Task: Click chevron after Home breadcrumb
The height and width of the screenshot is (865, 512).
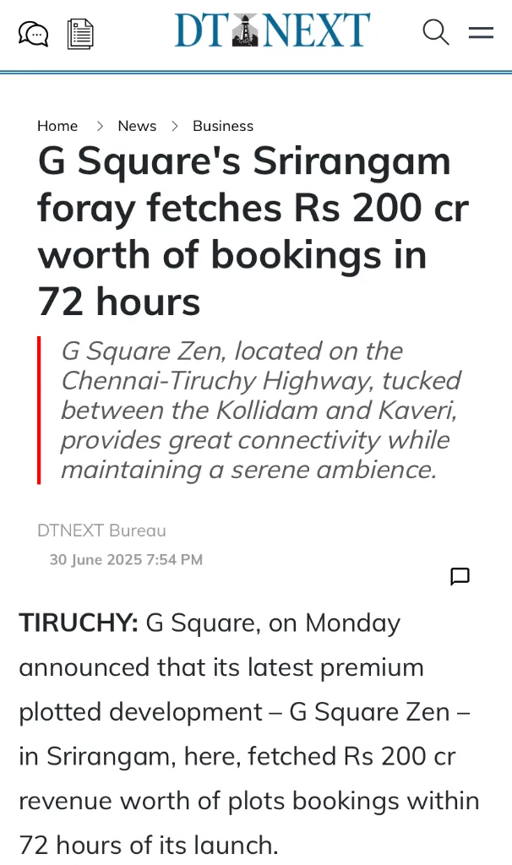Action: pos(100,126)
